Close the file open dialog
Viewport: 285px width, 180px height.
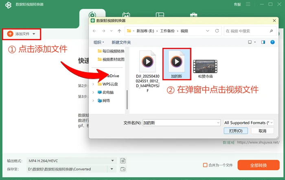click(274, 21)
